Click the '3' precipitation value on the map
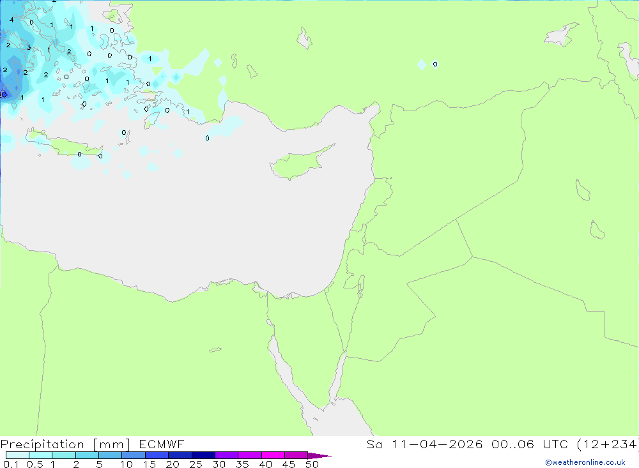 coord(29,47)
